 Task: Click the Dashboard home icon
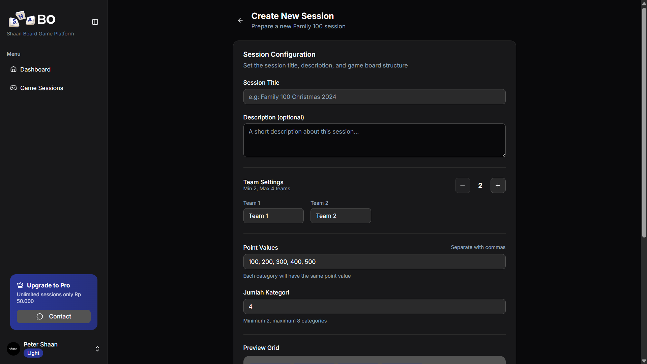tap(13, 69)
